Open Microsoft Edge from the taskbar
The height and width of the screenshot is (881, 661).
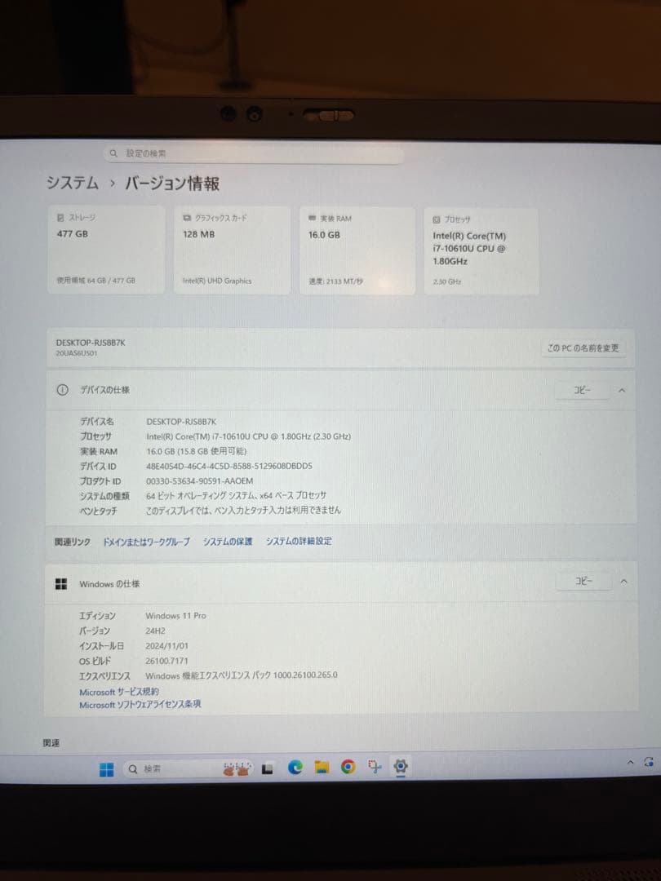[x=295, y=768]
